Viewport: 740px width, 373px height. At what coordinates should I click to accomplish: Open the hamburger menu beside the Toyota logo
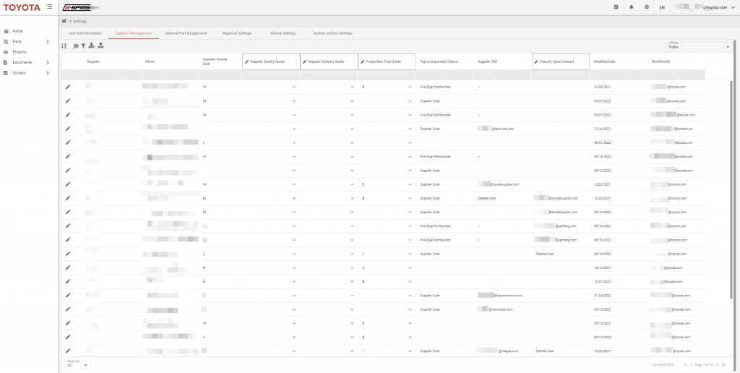(50, 7)
